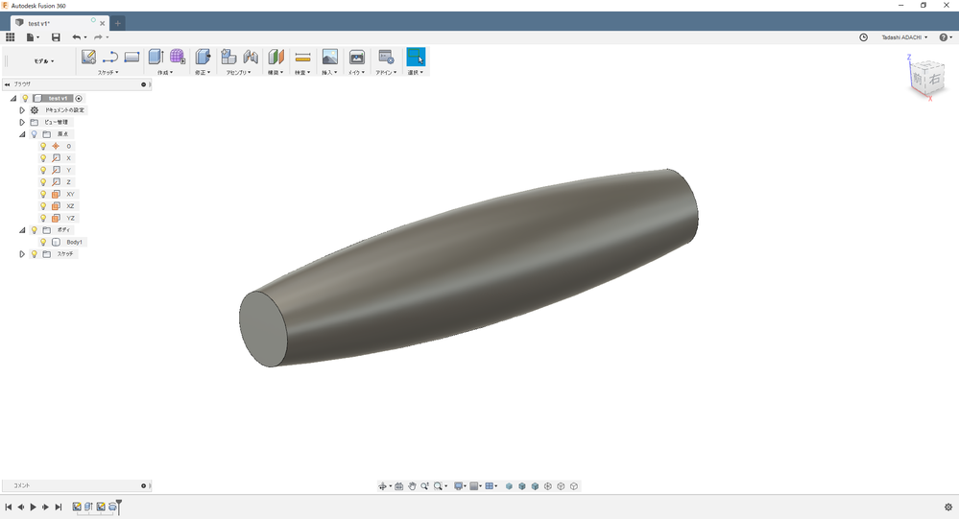Click the timeline end marker handle
The width and height of the screenshot is (959, 519).
coord(119,506)
